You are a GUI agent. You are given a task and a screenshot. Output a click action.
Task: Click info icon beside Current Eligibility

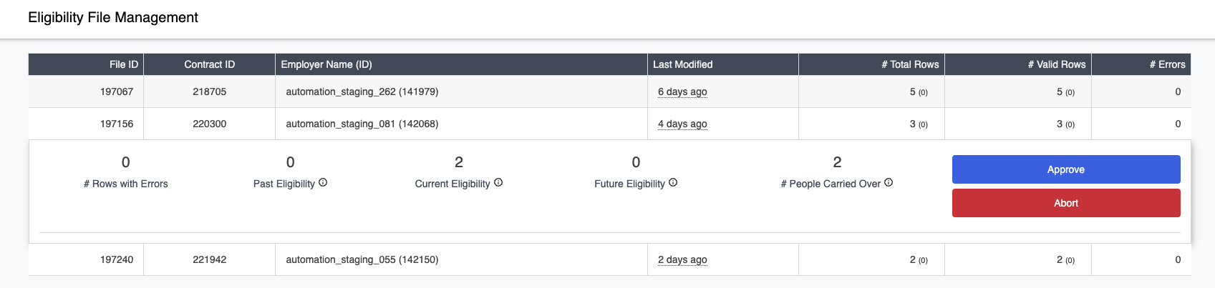pyautogui.click(x=498, y=183)
